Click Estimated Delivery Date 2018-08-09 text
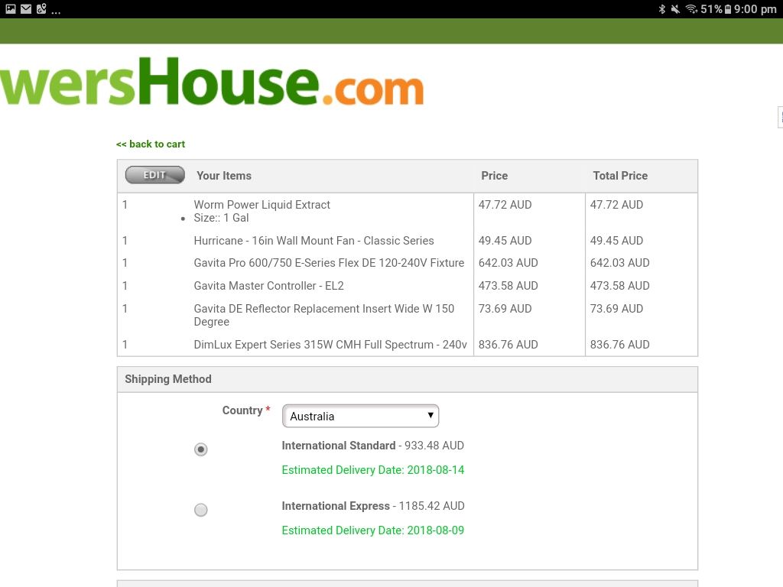 [x=372, y=530]
